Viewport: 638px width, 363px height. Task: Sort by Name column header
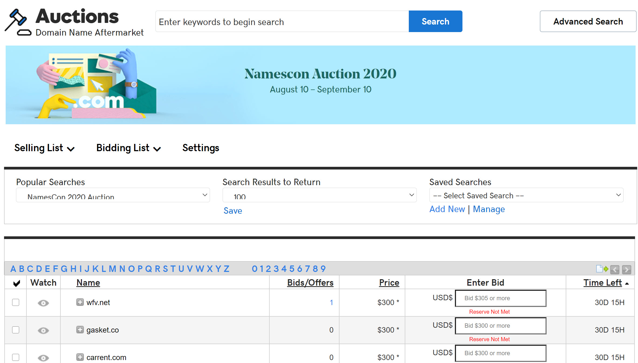pyautogui.click(x=88, y=283)
